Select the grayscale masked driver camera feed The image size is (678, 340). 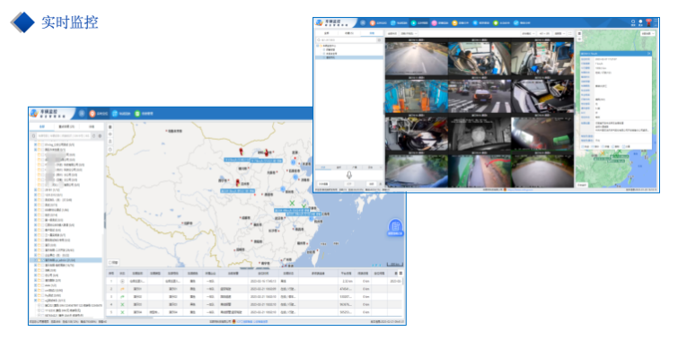click(x=480, y=133)
